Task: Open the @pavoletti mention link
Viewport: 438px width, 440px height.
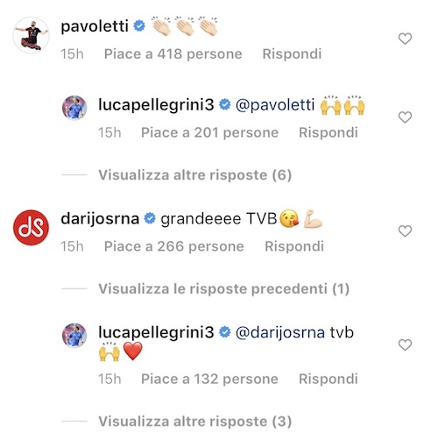Action: click(275, 105)
